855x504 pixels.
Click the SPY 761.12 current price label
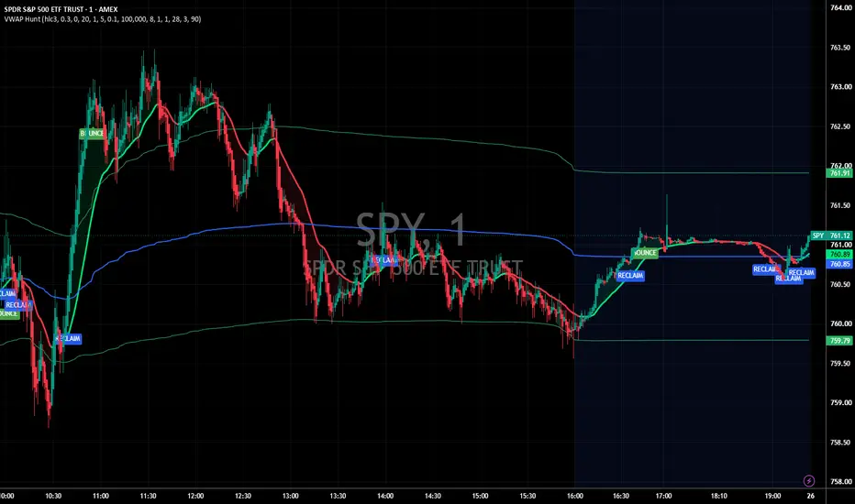coord(831,236)
